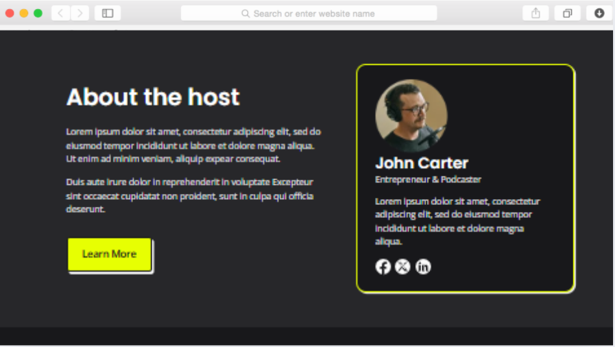The height and width of the screenshot is (347, 615).
Task: Click the paragraph starting with Duis aute irure
Action: pos(189,195)
